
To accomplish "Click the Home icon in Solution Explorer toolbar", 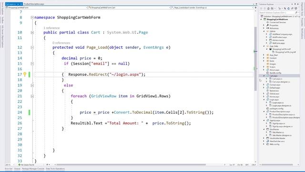I will pos(268,9).
